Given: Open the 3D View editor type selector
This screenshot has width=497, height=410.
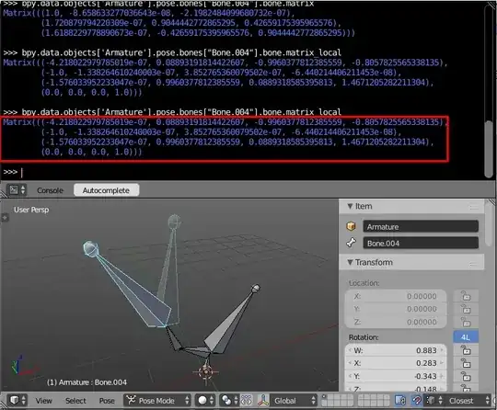Looking at the screenshot, I should click(x=17, y=401).
